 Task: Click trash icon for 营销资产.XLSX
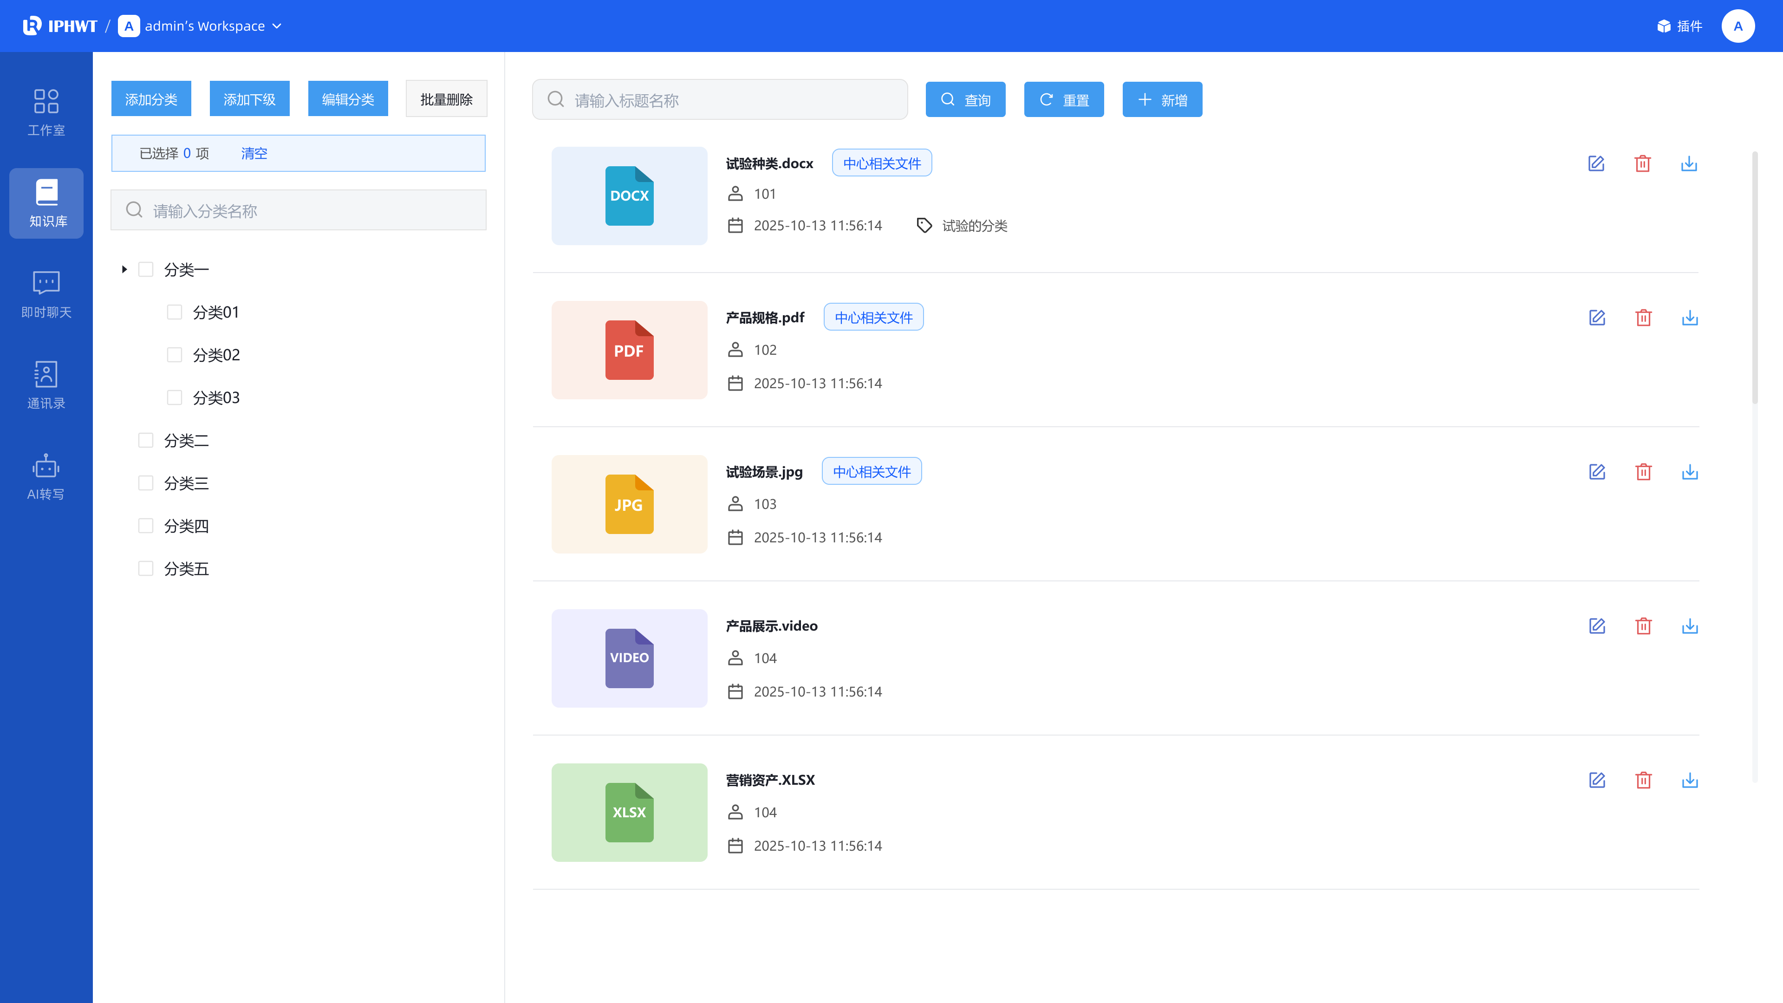pyautogui.click(x=1643, y=780)
